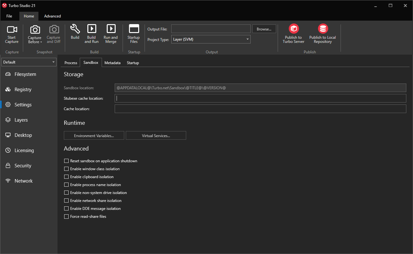Viewport: 413px width, 254px height.
Task: Open the Registry section
Action: point(22,89)
